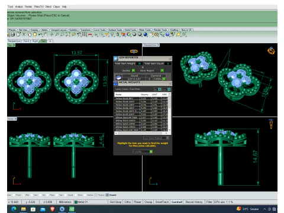Enable the Int osnap checkbox

coord(40,195)
